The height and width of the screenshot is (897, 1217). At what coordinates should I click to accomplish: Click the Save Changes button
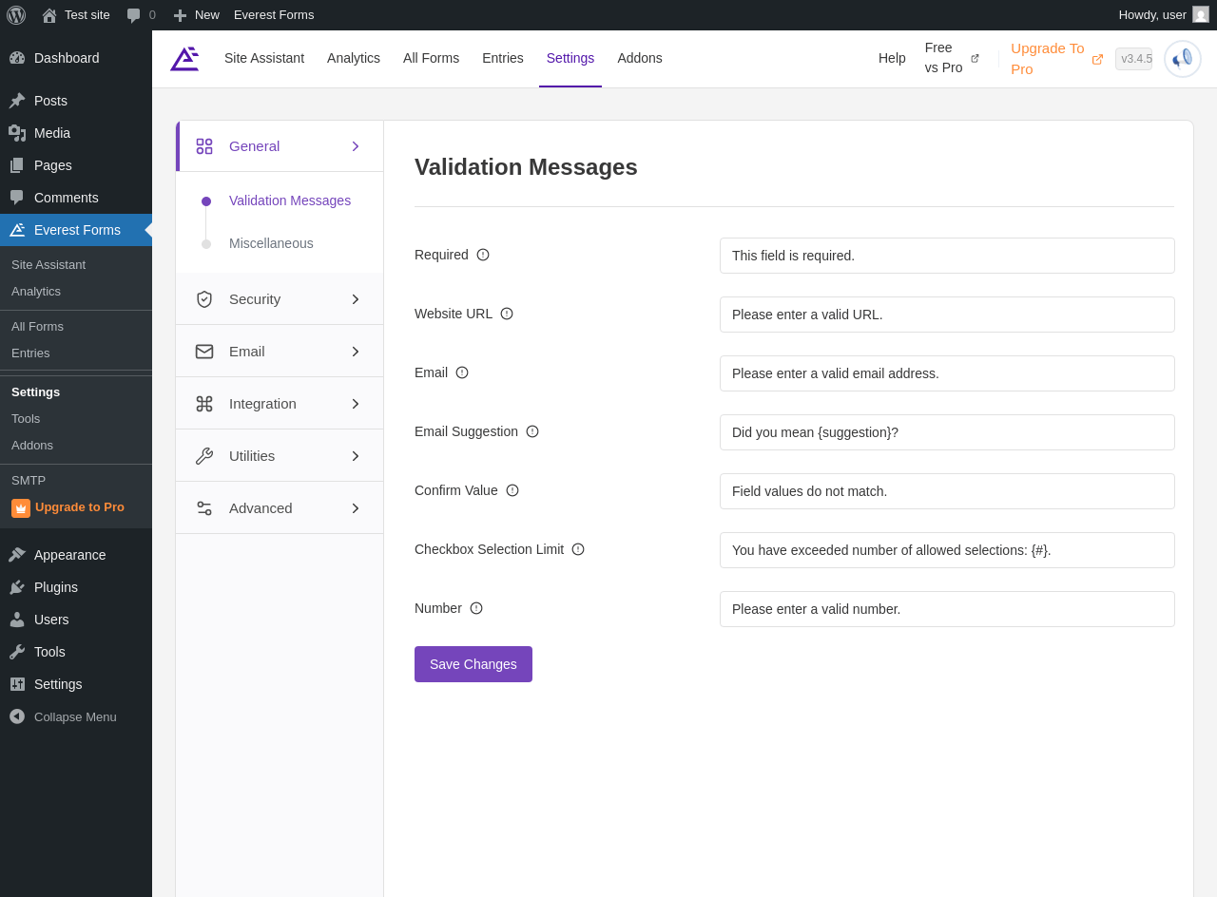(473, 664)
